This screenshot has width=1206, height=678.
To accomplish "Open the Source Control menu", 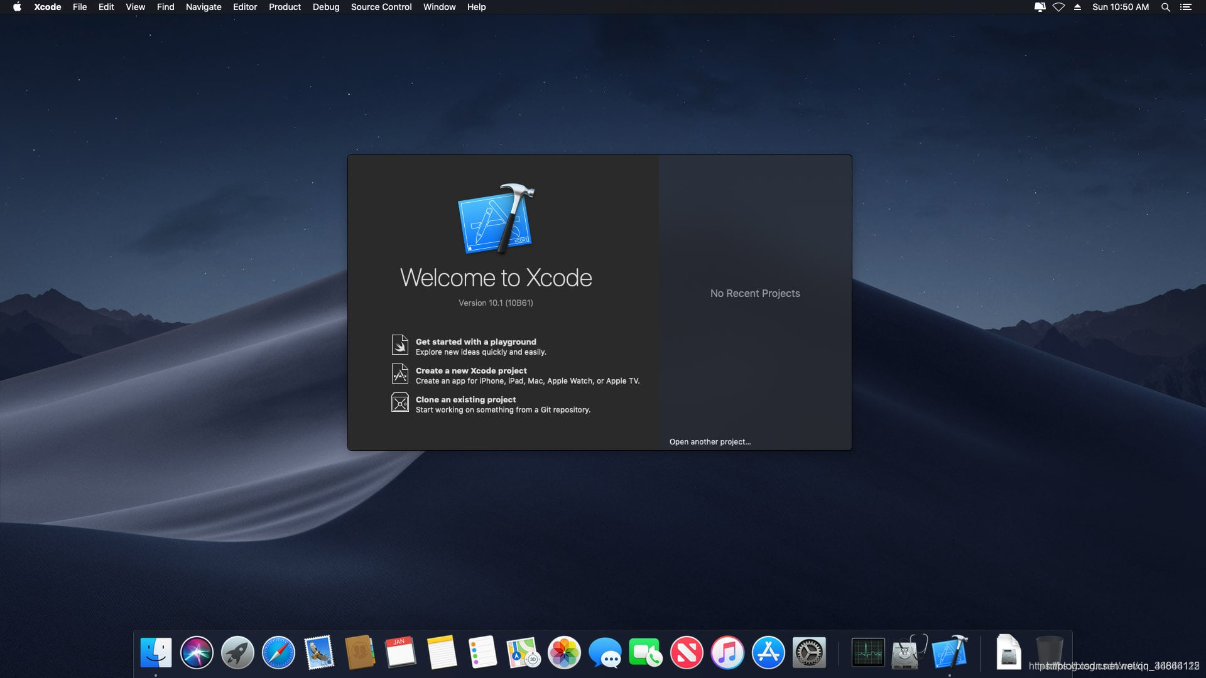I will coord(381,7).
